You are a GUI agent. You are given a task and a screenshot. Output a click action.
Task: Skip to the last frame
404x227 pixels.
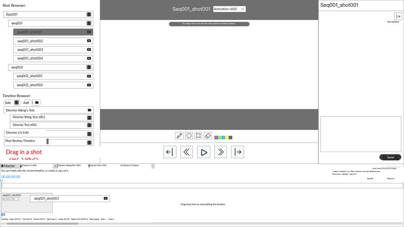click(238, 152)
